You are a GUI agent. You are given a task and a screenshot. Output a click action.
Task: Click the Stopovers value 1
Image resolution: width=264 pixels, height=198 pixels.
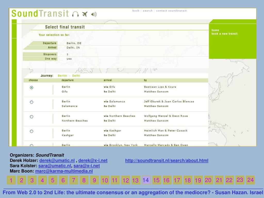(x=68, y=54)
